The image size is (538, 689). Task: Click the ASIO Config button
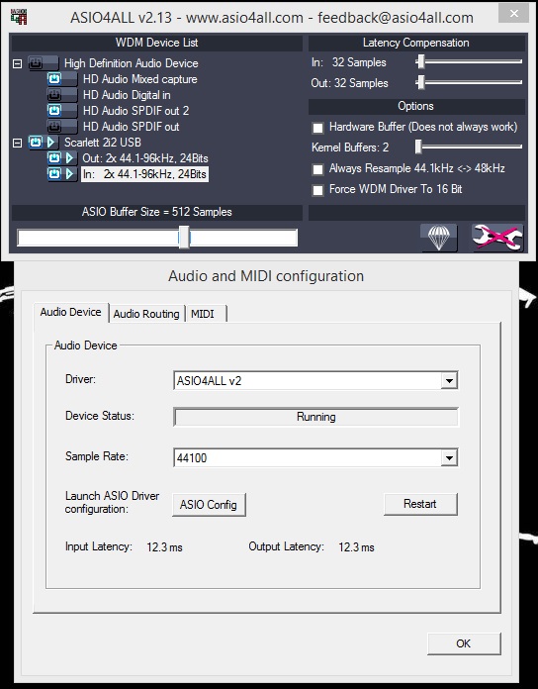click(209, 505)
